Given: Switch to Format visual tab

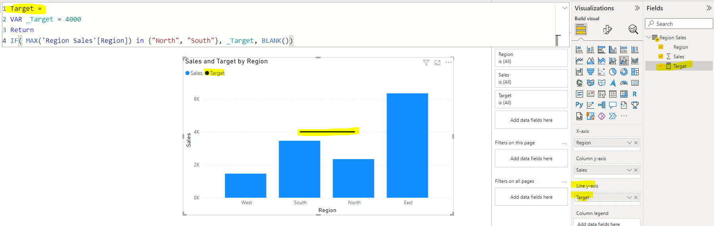Looking at the screenshot, I should coord(607,29).
